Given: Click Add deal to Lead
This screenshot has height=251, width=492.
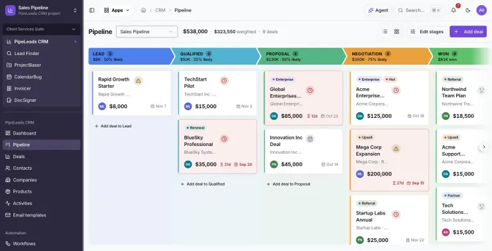Looking at the screenshot, I should click(x=113, y=126).
